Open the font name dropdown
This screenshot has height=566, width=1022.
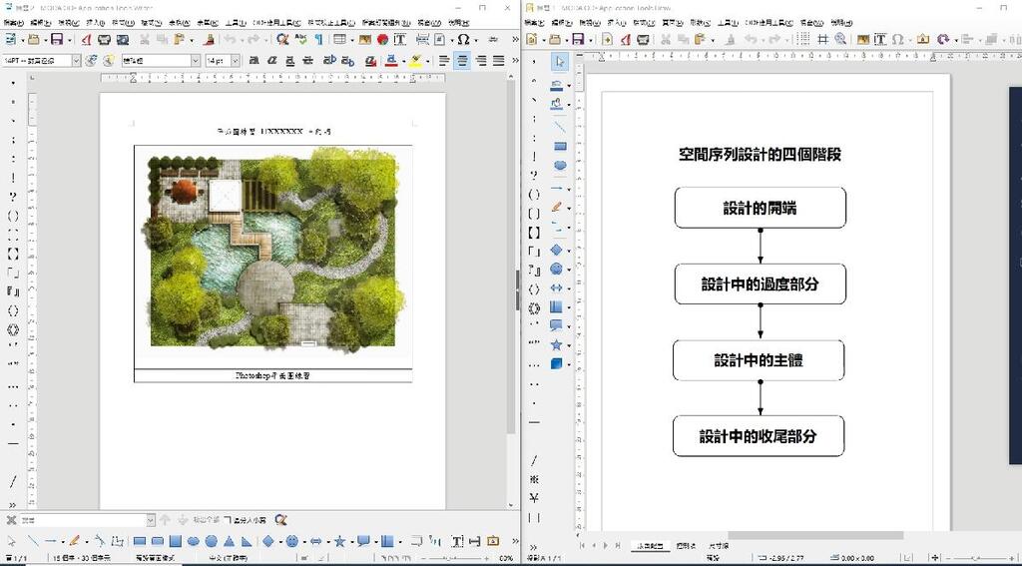tap(196, 61)
